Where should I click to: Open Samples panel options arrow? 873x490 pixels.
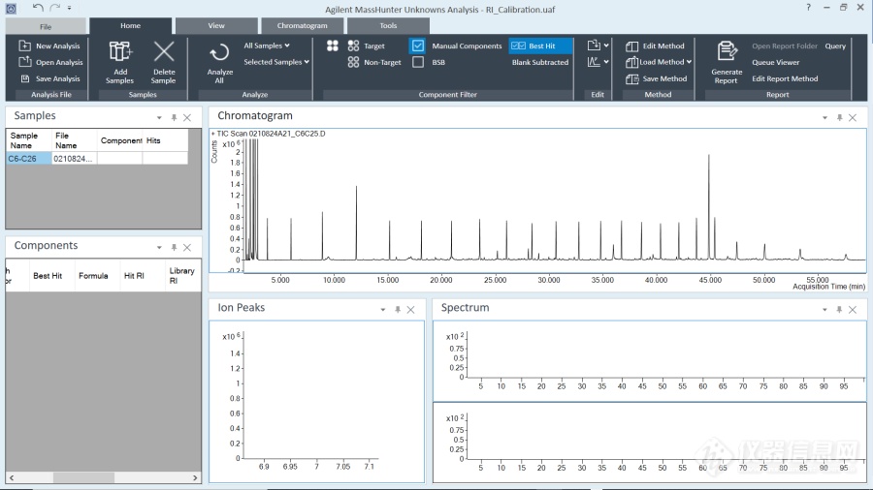click(x=159, y=118)
